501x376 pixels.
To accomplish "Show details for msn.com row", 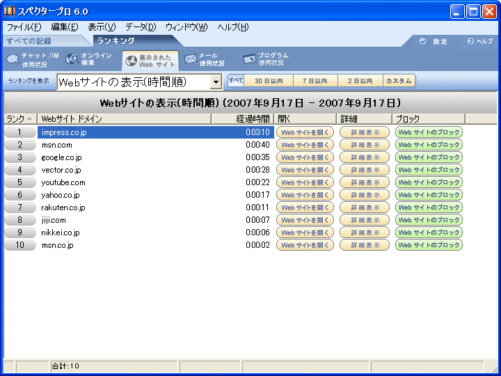I will click(365, 145).
